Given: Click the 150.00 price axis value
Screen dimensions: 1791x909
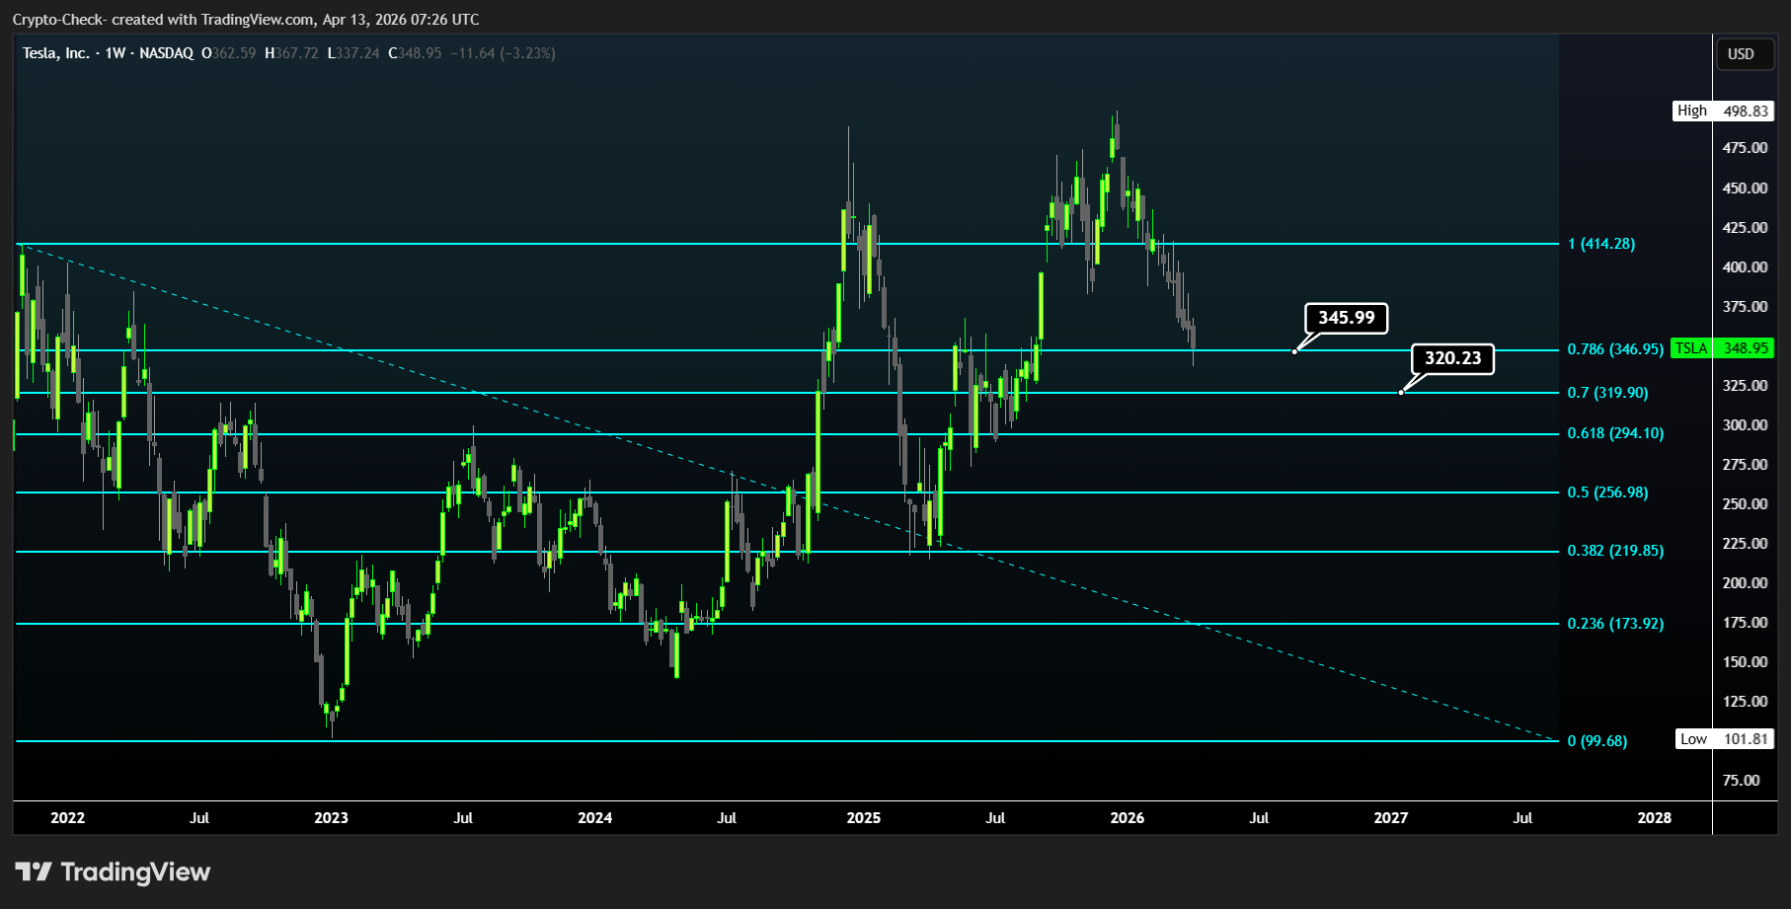Looking at the screenshot, I should click(x=1745, y=662).
